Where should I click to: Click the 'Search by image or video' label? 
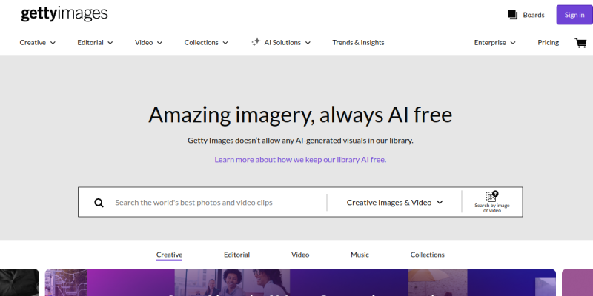coord(492,208)
